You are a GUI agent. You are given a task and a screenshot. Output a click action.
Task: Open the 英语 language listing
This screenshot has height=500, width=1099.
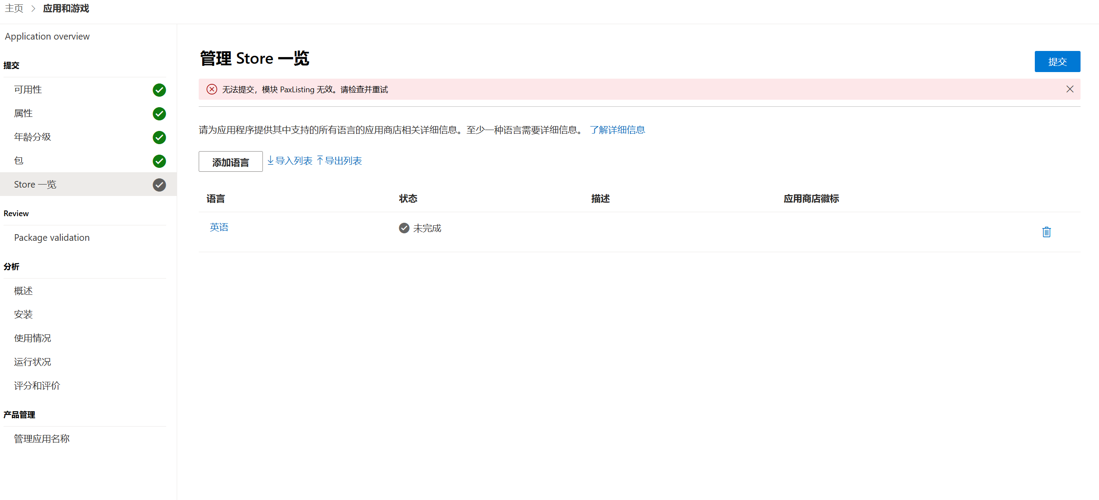click(x=219, y=227)
